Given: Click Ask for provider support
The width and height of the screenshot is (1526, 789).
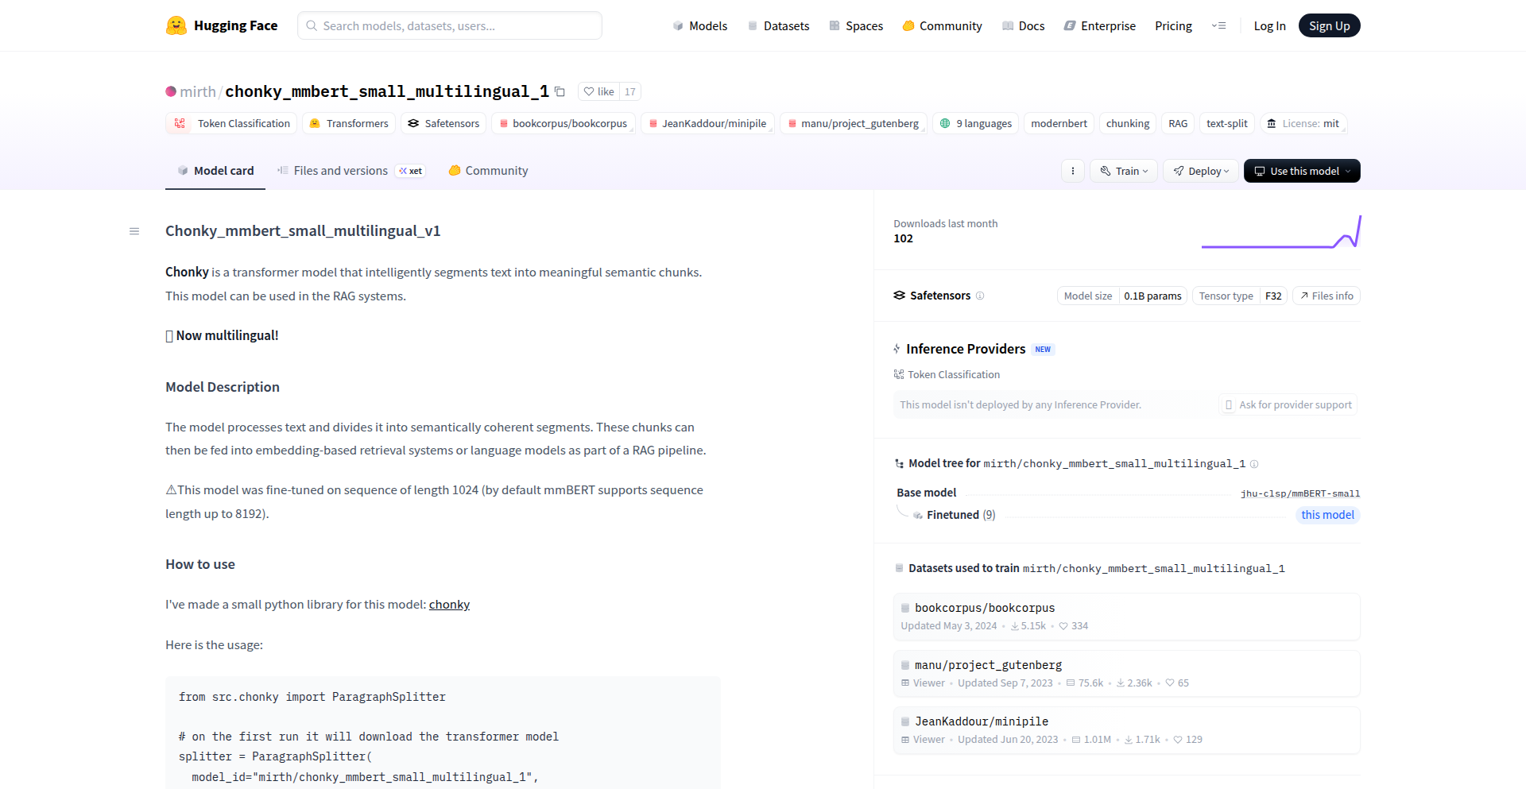Looking at the screenshot, I should (1288, 404).
